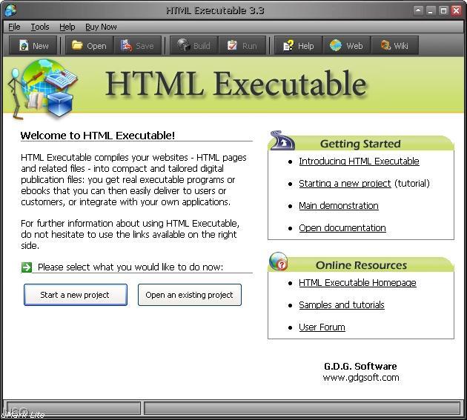Click the Web toolbar button

tap(347, 46)
